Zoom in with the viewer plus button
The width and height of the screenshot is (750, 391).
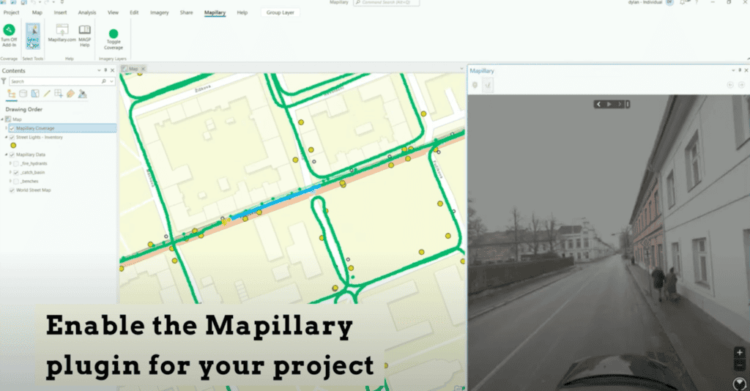739,352
